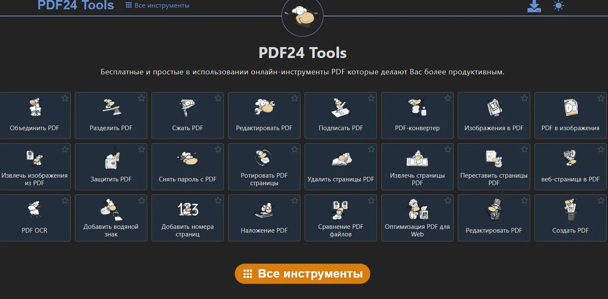Viewport: 608px width, 299px height.
Task: Toggle light theme with the sun icon
Action: 558,5
